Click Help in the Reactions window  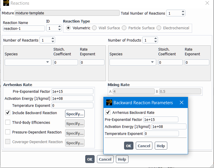122,159
